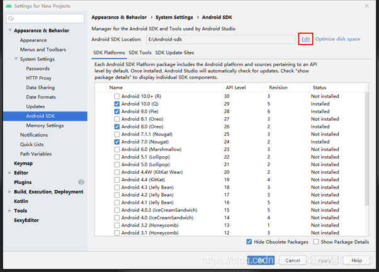Image resolution: width=379 pixels, height=272 pixels.
Task: Select Android SDK in the settings tree
Action: 45,116
